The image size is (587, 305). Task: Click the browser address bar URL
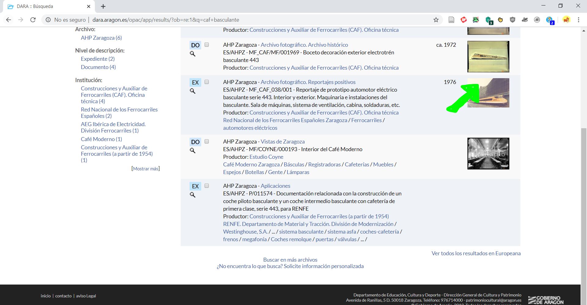pyautogui.click(x=166, y=20)
